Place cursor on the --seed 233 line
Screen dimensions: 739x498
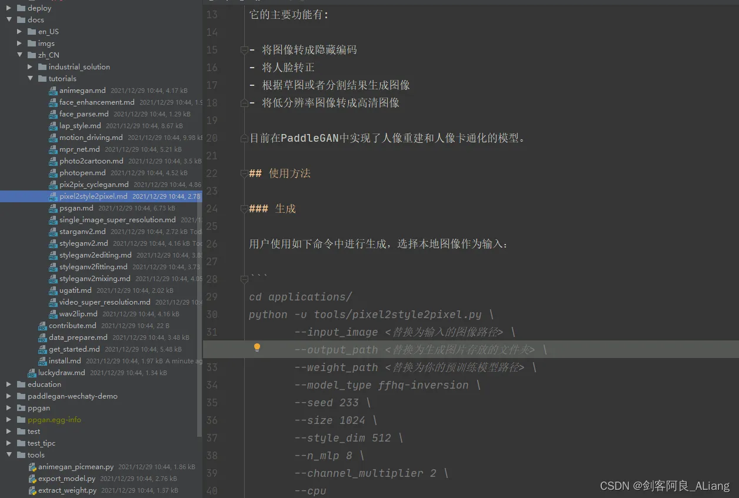332,403
